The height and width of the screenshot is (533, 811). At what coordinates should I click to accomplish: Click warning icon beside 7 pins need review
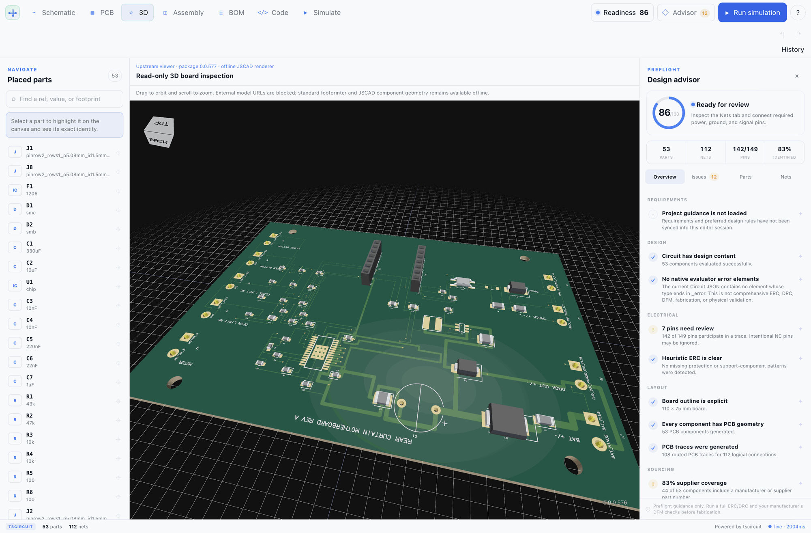(x=653, y=330)
